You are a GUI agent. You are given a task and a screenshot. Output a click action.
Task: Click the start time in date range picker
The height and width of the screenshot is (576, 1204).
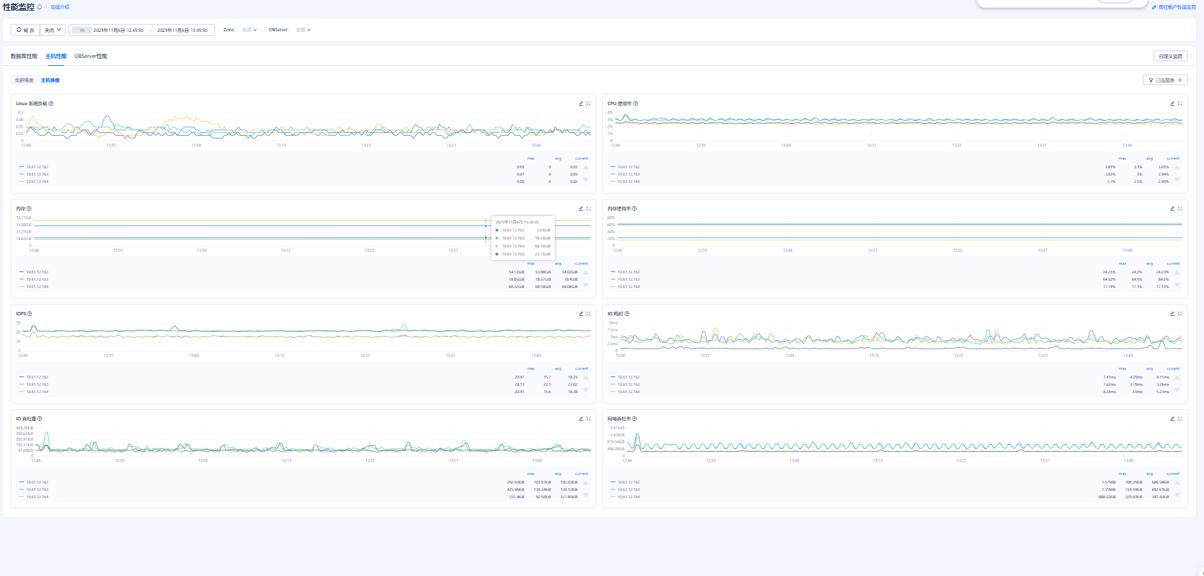pyautogui.click(x=118, y=31)
